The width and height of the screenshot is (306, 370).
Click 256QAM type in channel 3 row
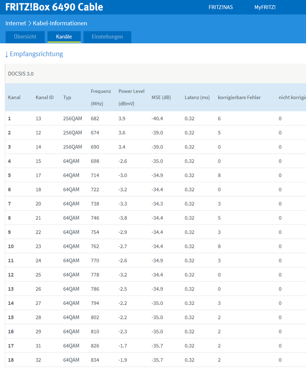73,147
